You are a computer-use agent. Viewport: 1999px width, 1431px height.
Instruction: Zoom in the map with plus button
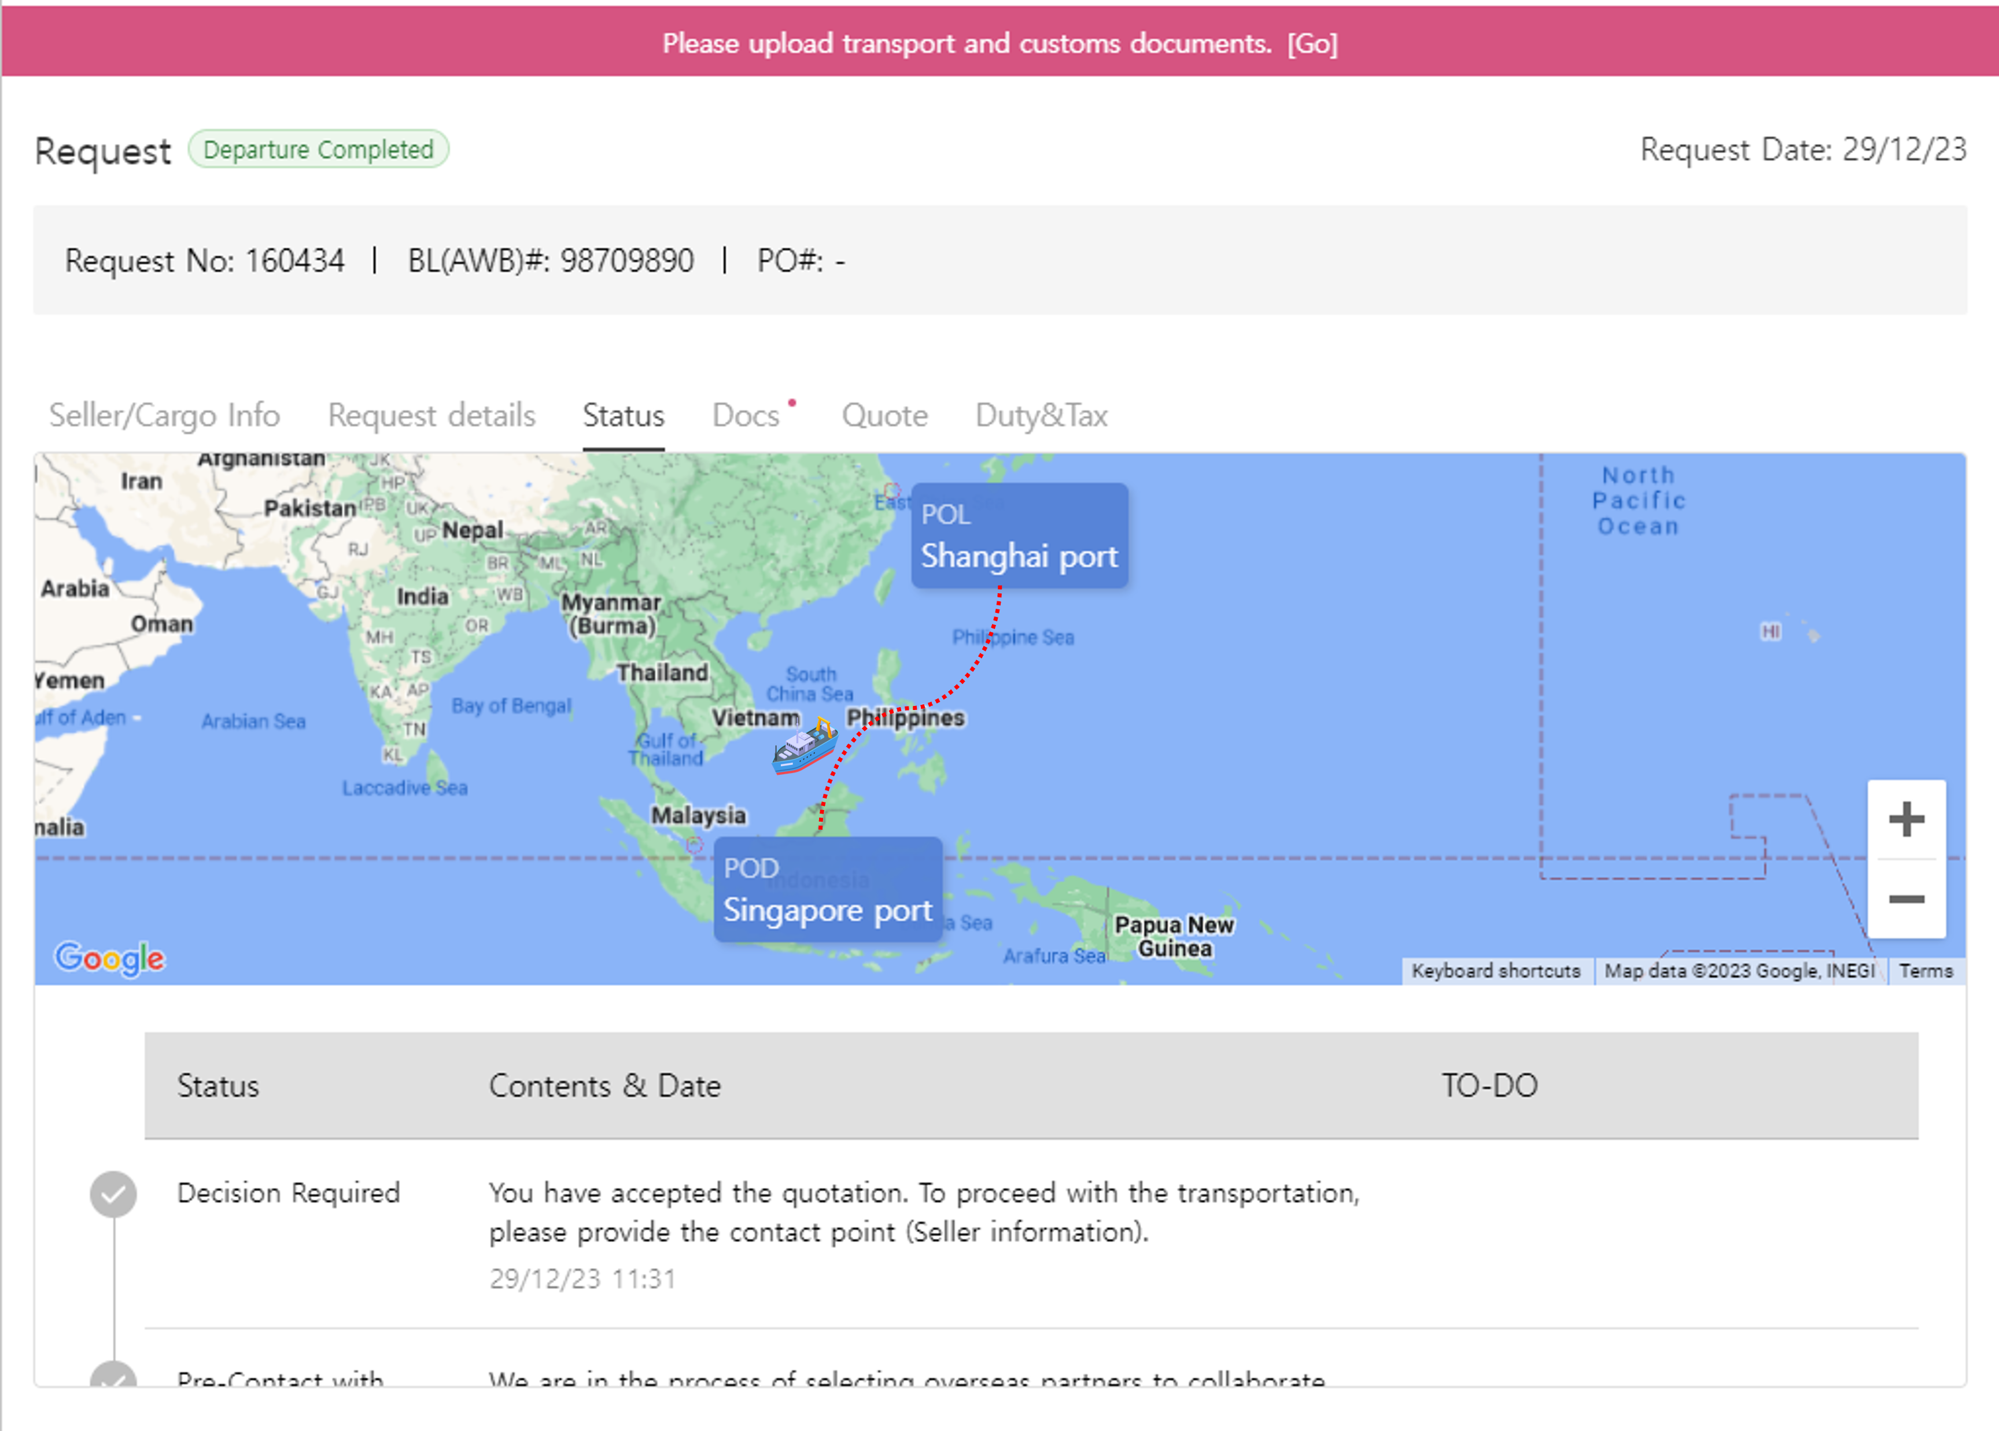point(1905,819)
